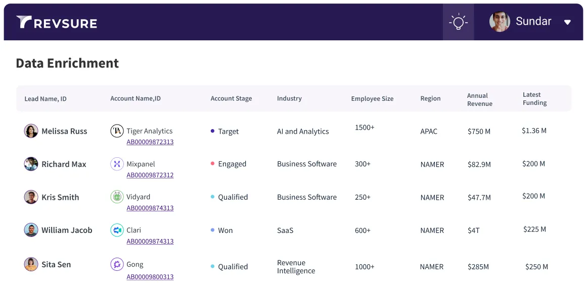Click Melissa Russ's avatar
The width and height of the screenshot is (586, 298).
[31, 131]
